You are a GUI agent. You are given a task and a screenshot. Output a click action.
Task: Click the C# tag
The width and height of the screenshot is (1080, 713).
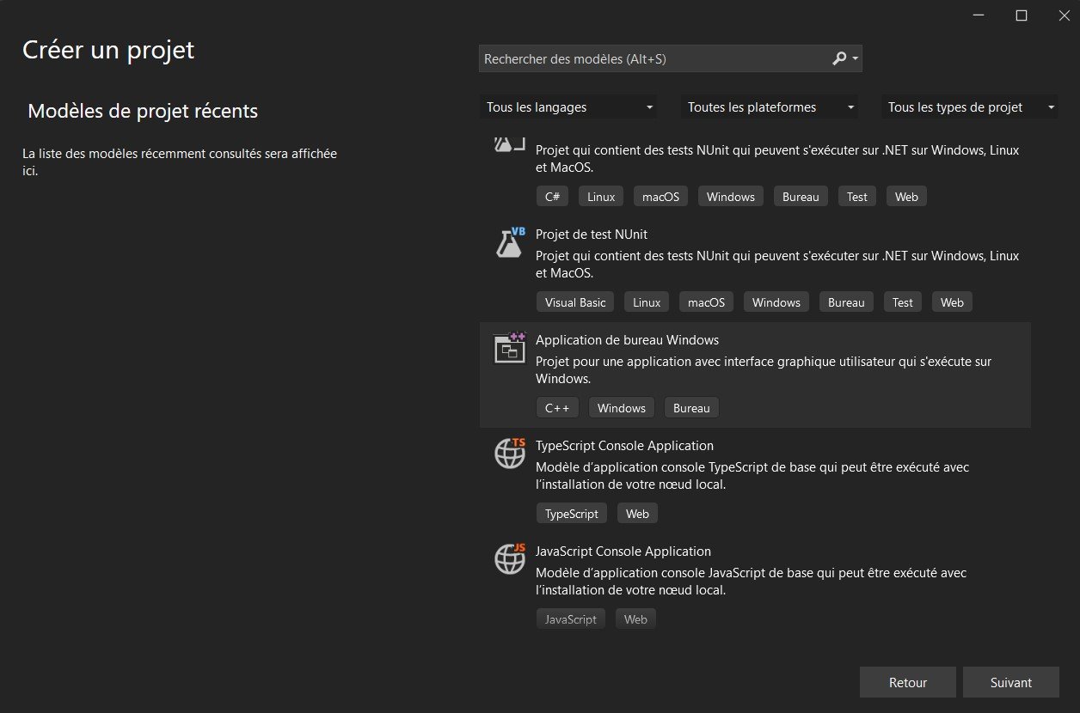coord(552,197)
